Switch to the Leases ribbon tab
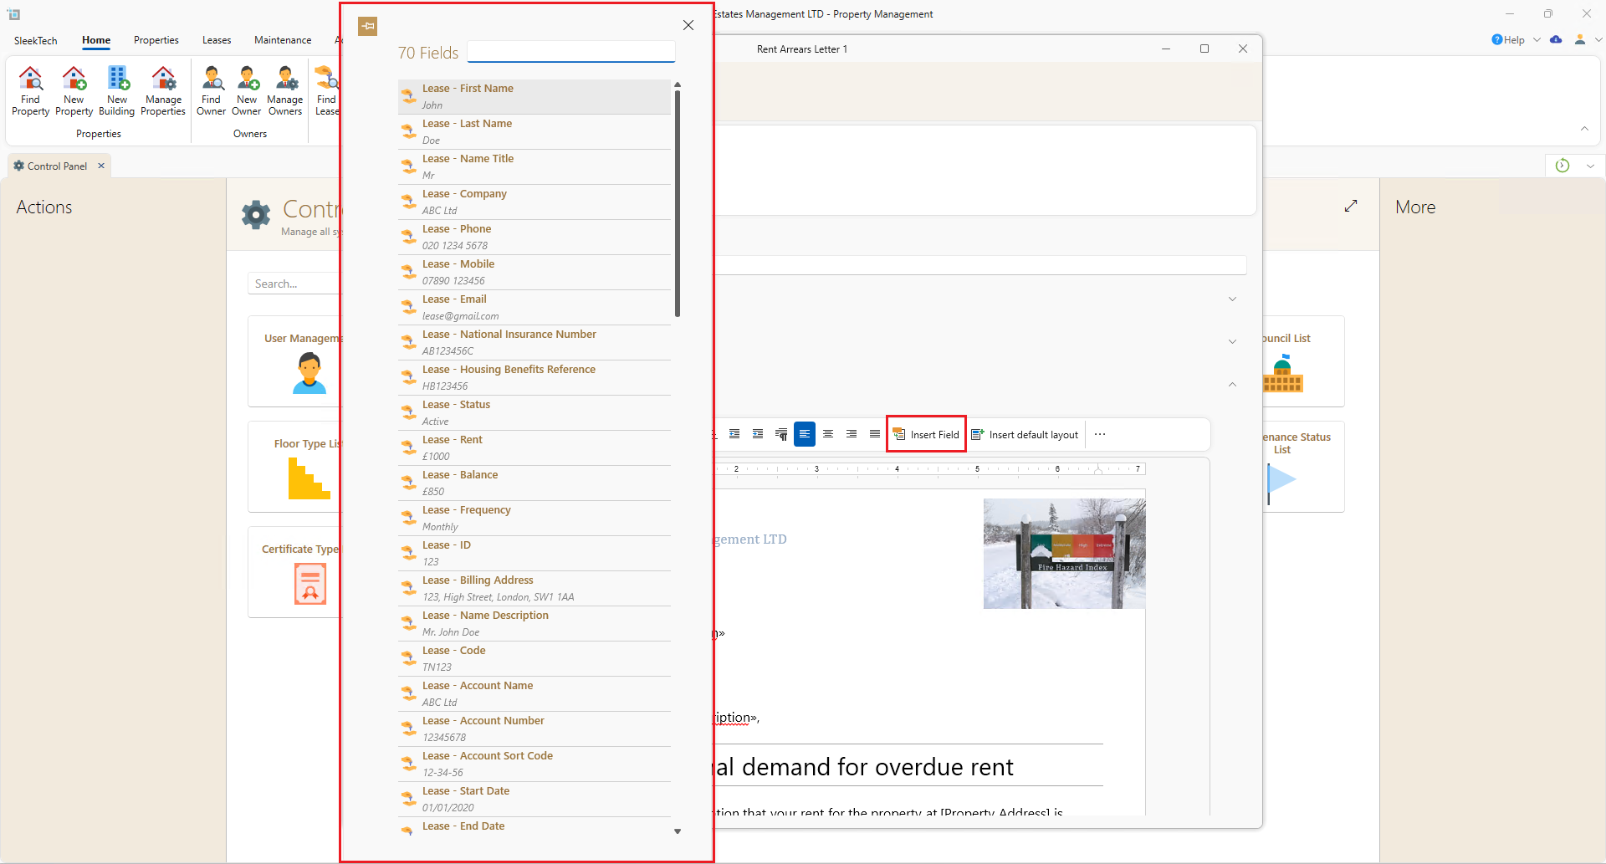Image resolution: width=1606 pixels, height=864 pixels. pos(217,40)
